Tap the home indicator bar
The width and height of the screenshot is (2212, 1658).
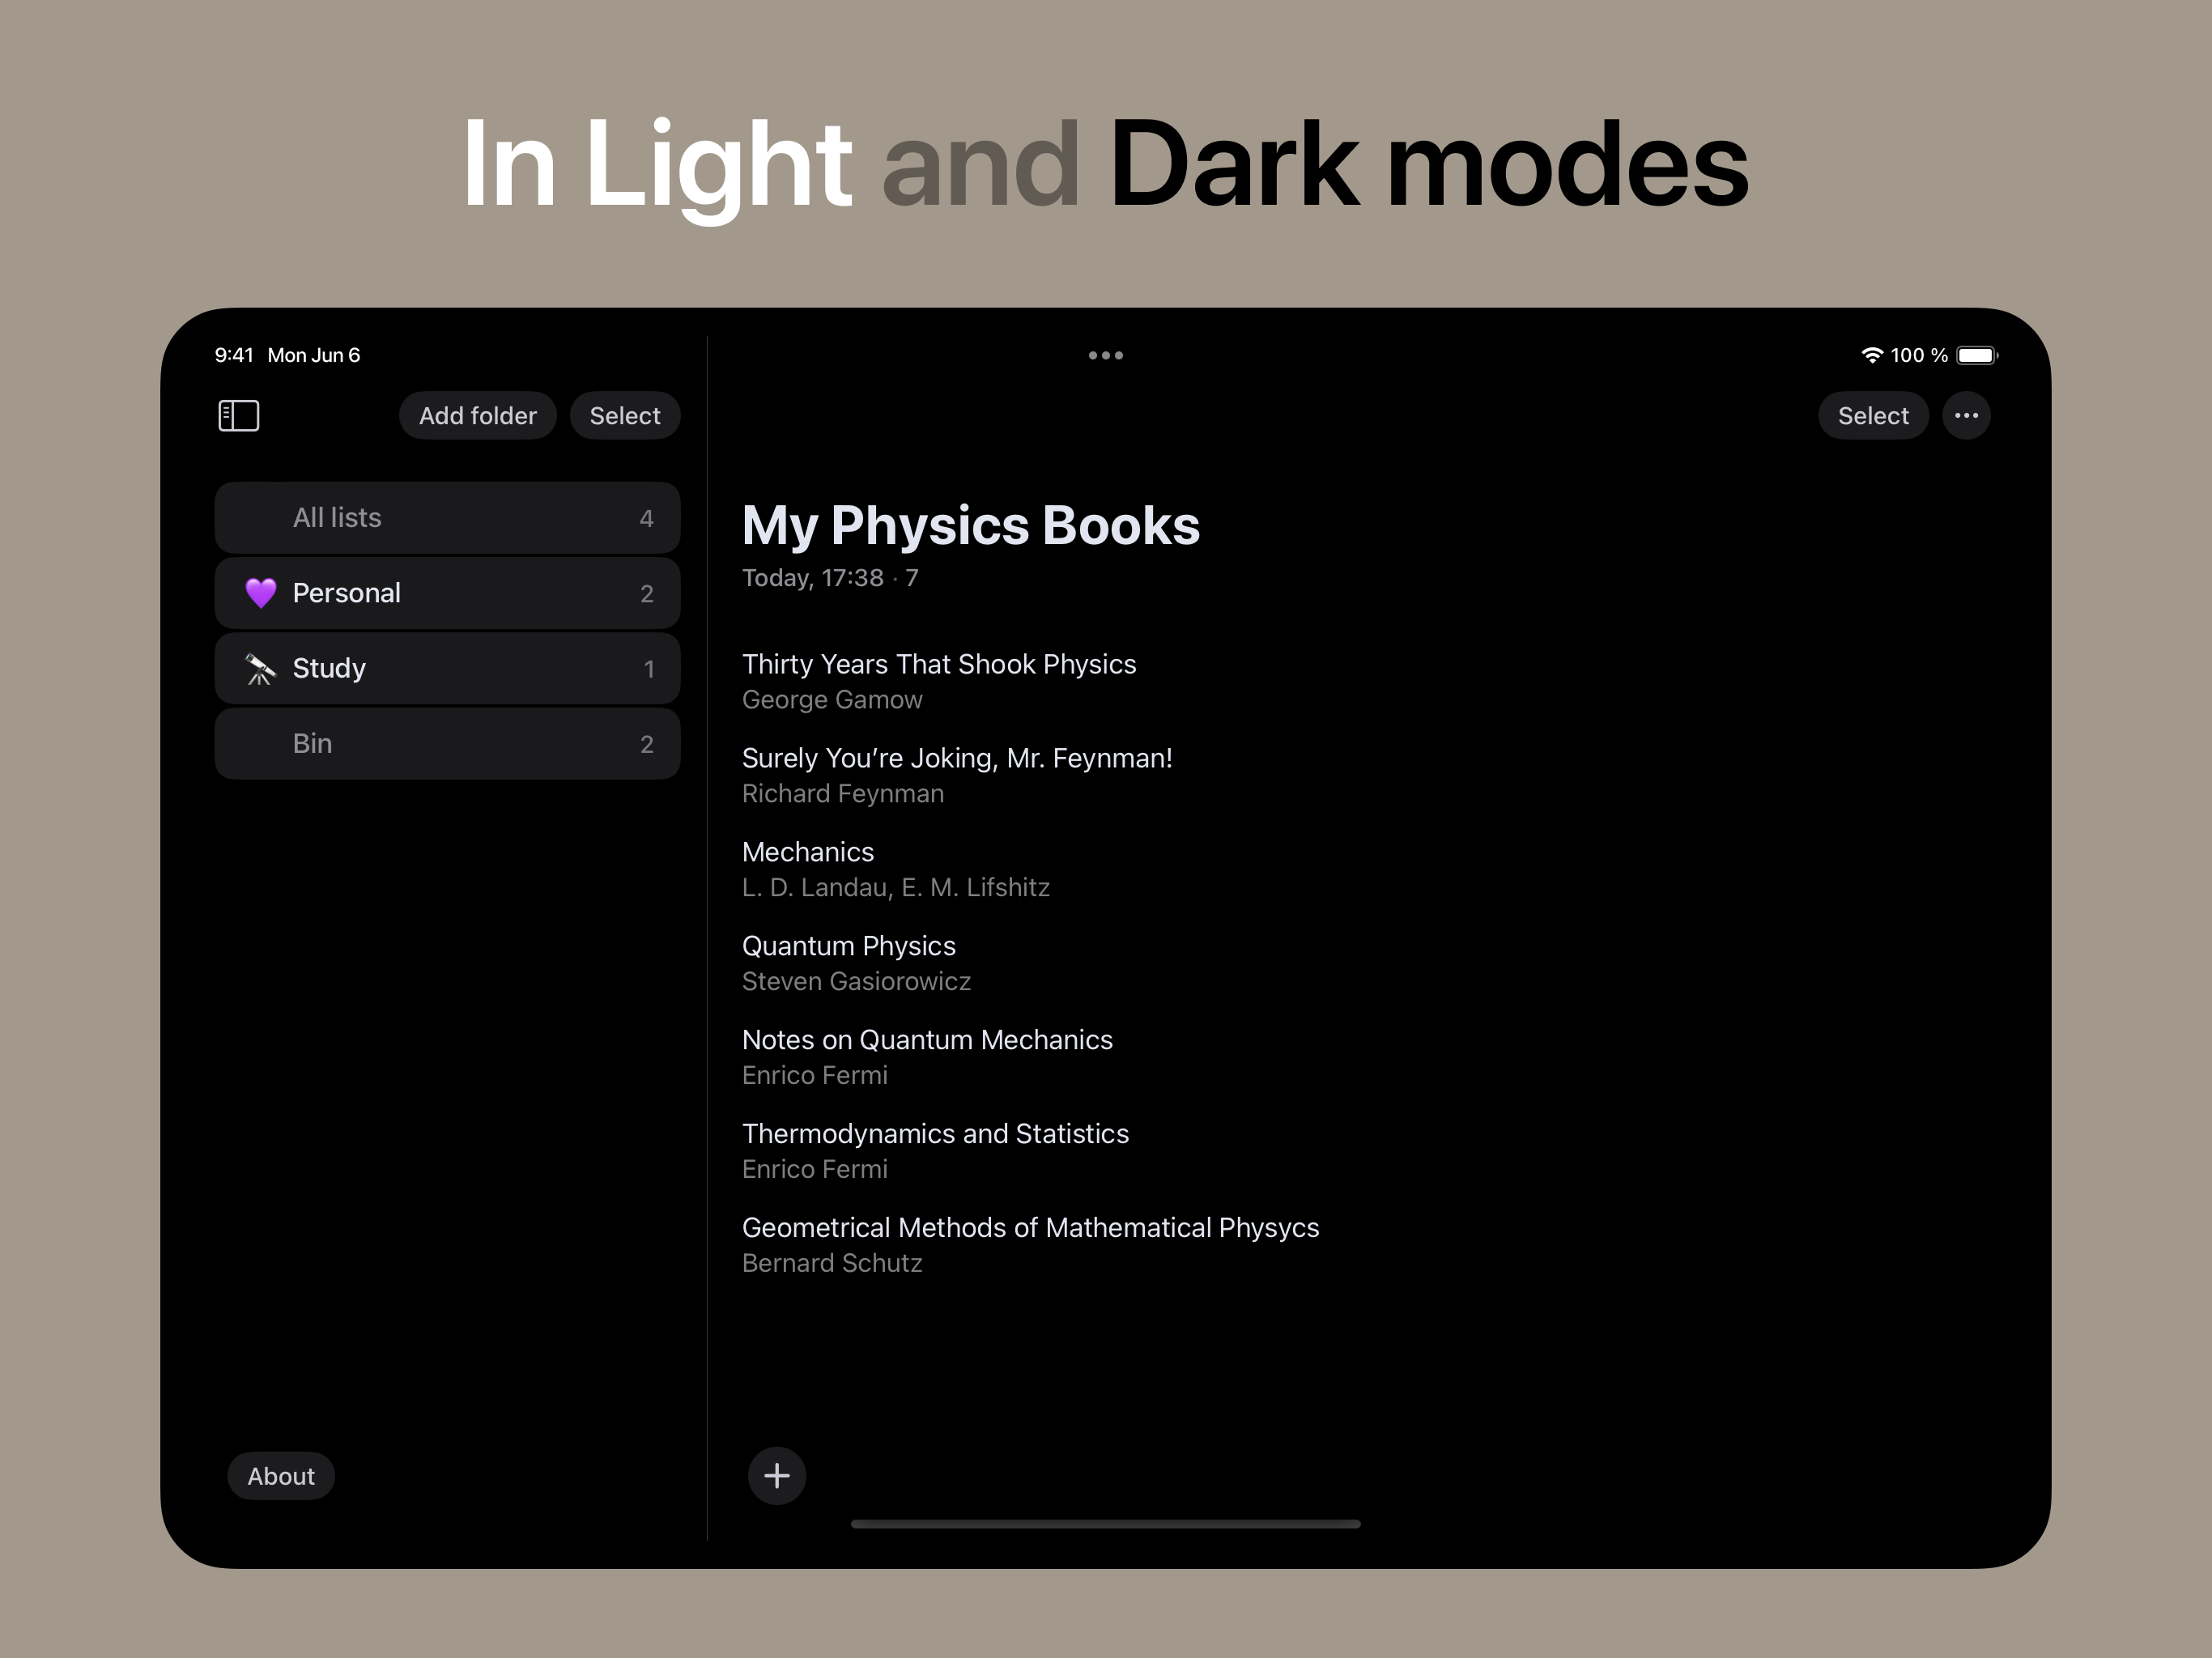click(x=1105, y=1524)
